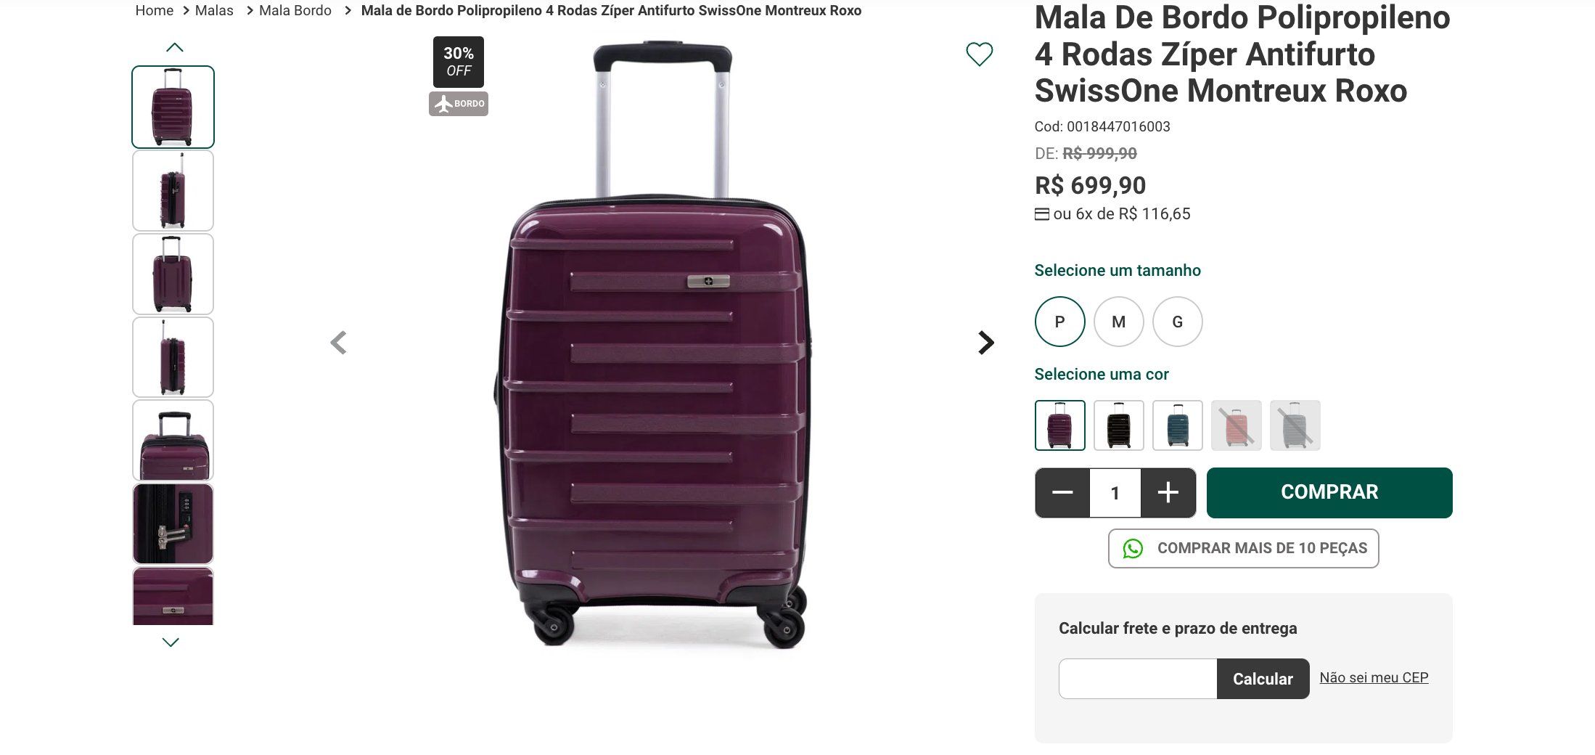Select size P
The height and width of the screenshot is (755, 1595).
point(1059,322)
